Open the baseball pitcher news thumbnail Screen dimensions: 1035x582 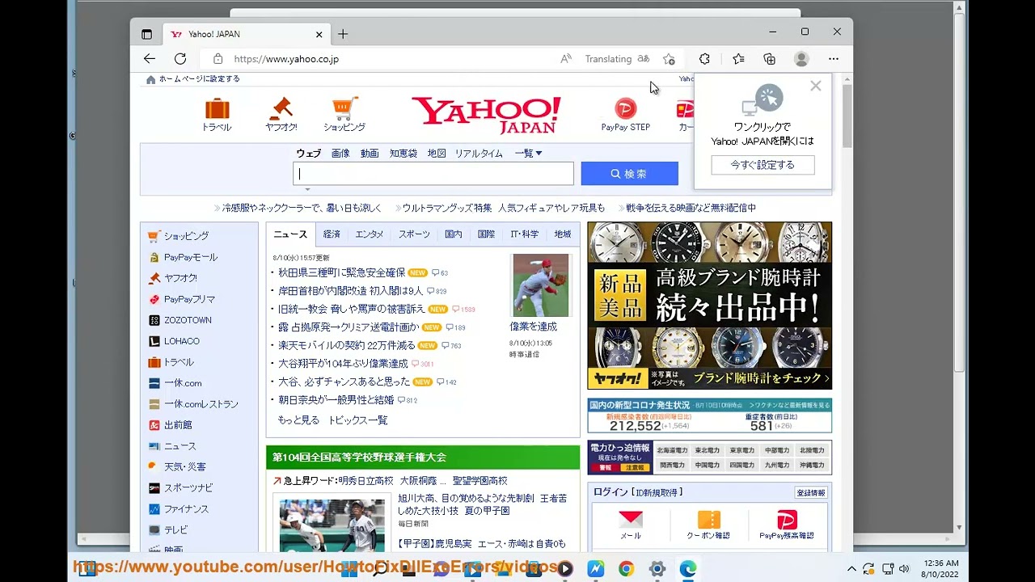pos(541,285)
